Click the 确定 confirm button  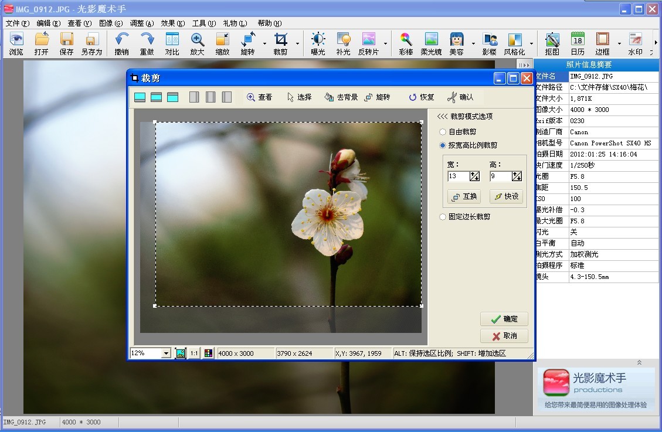(504, 319)
